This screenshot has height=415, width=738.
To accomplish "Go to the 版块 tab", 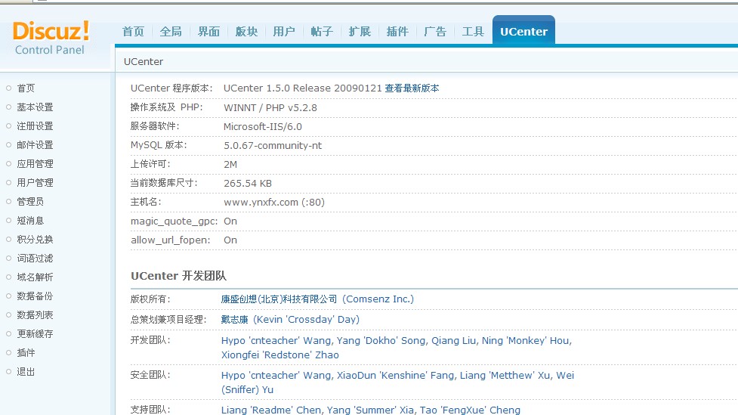I will (246, 32).
